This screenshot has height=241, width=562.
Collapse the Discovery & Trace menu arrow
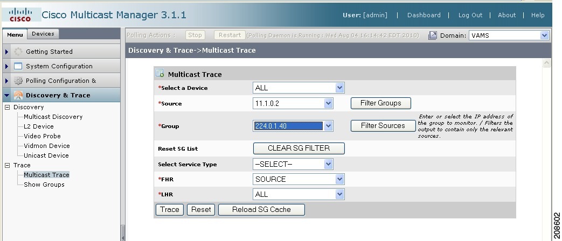coord(7,95)
